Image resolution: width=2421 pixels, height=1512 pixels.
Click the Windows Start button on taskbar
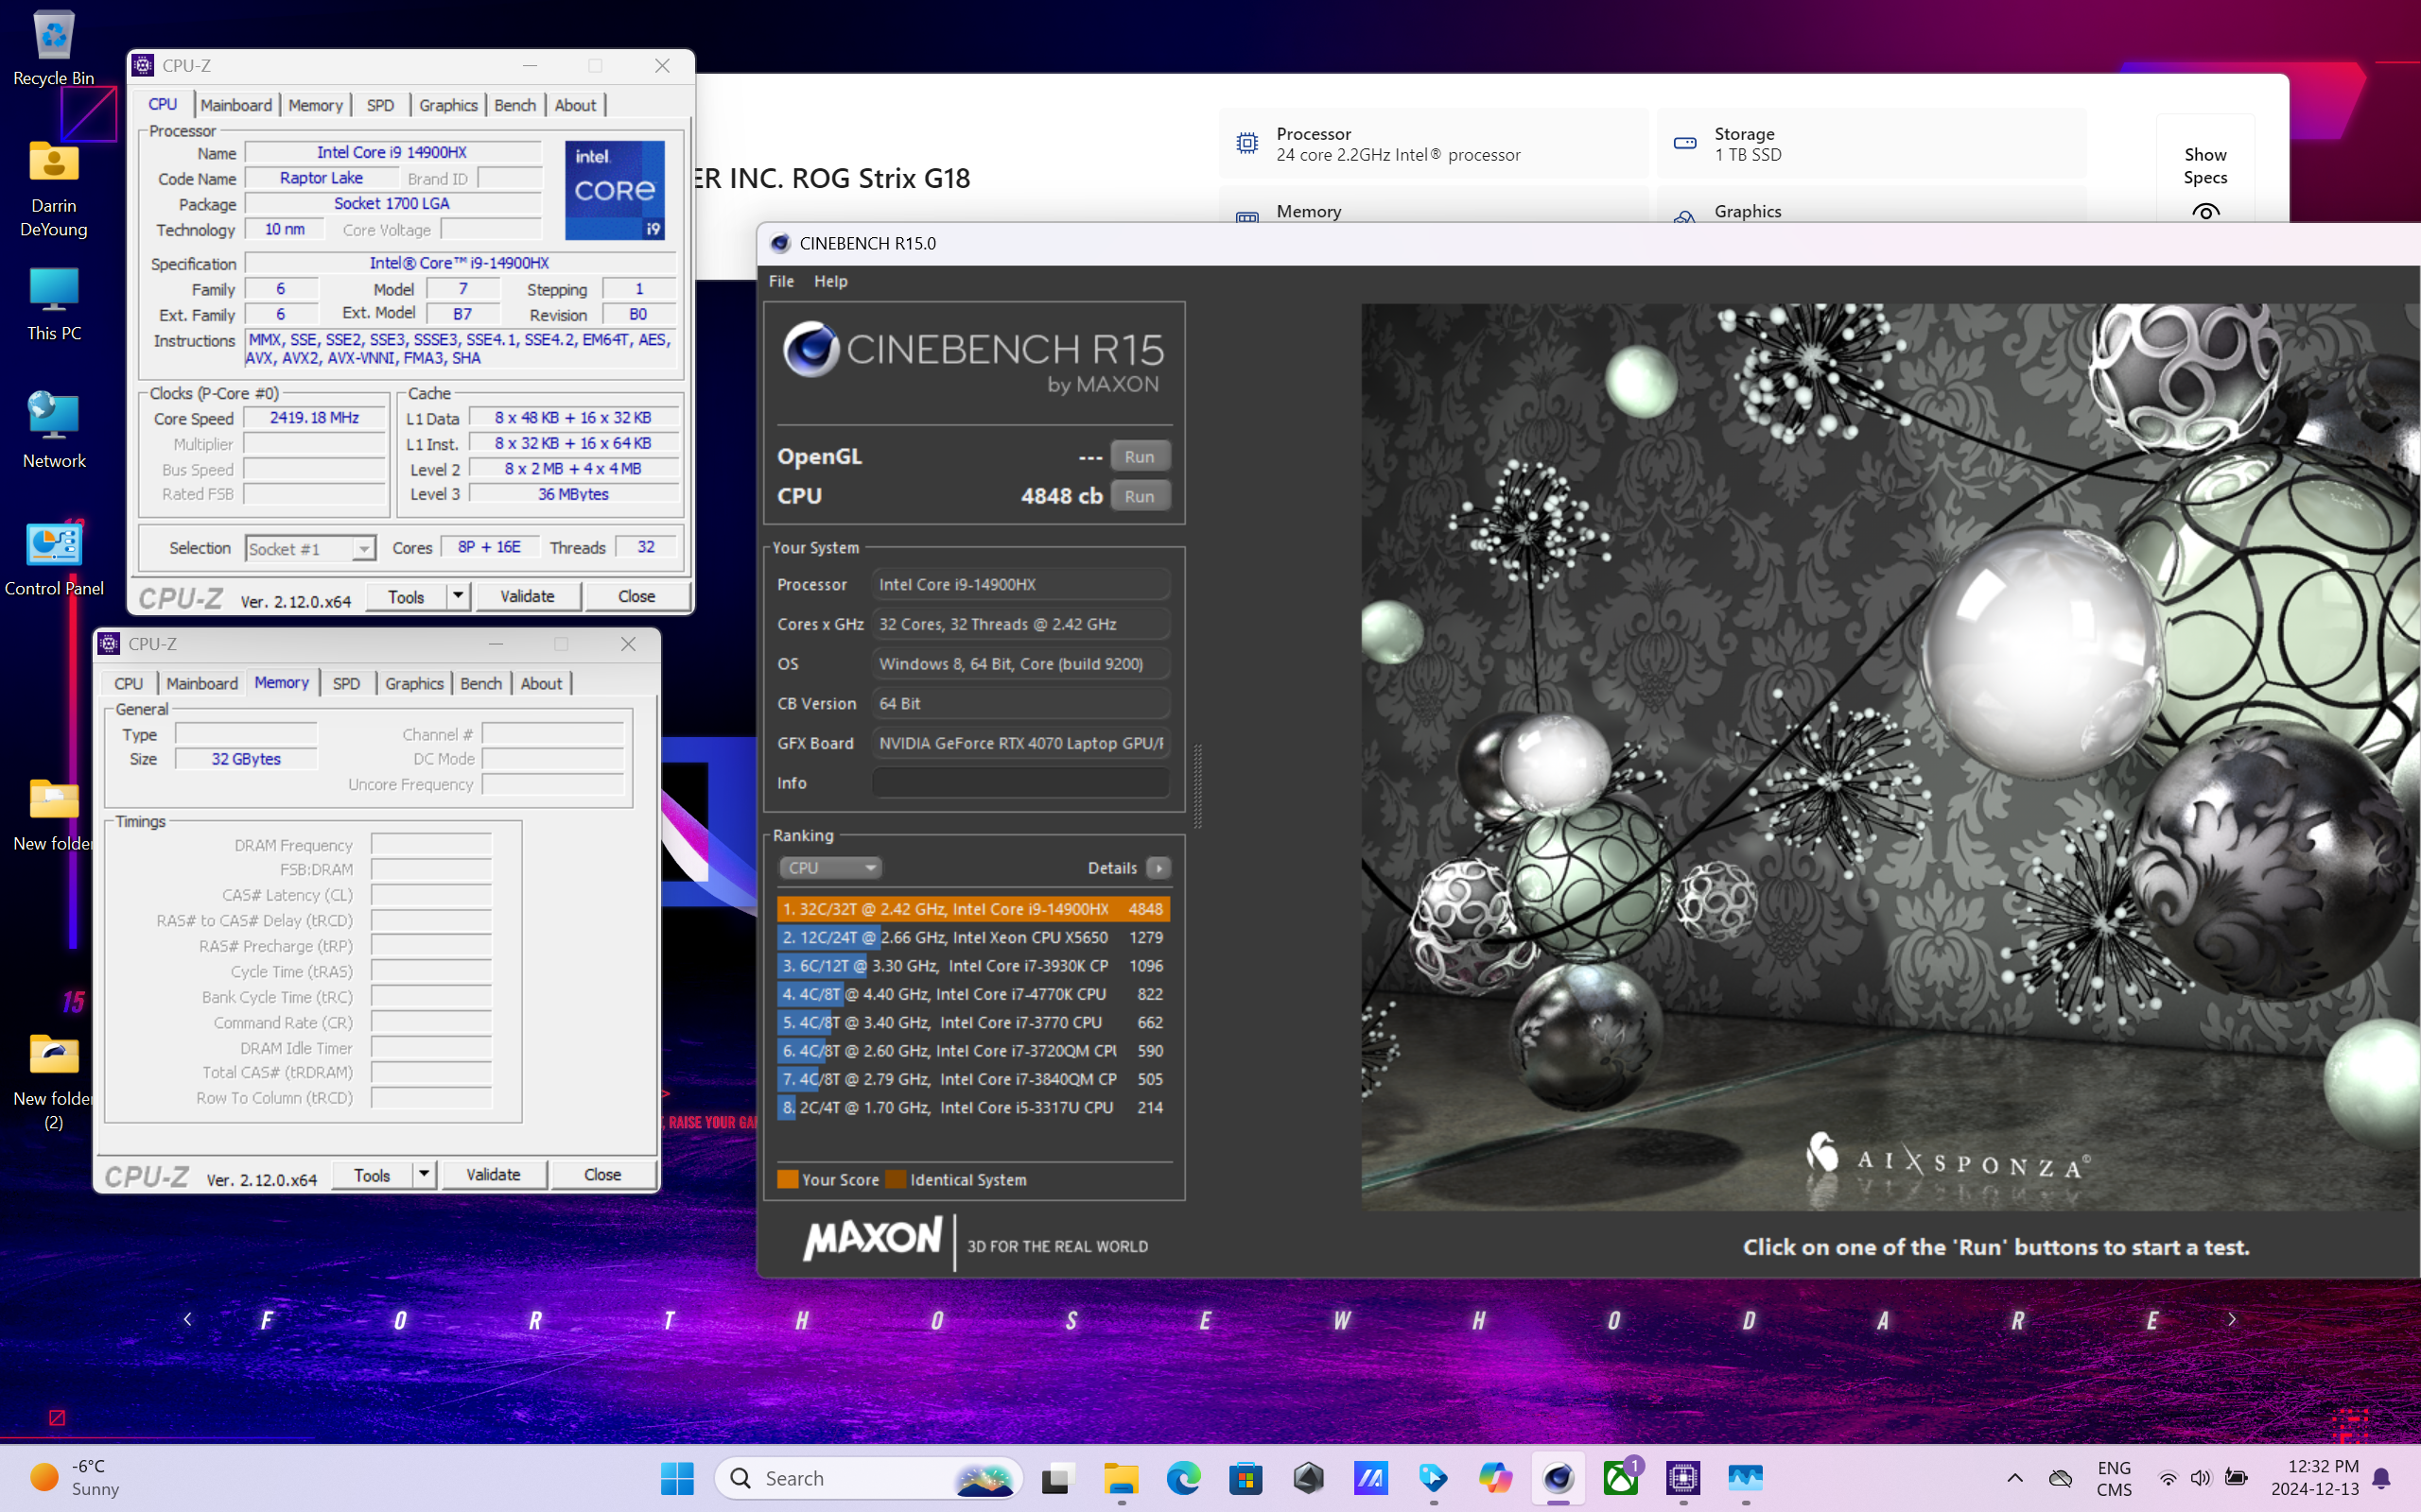coord(677,1478)
